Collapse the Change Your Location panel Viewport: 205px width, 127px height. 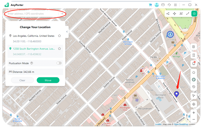(67, 32)
